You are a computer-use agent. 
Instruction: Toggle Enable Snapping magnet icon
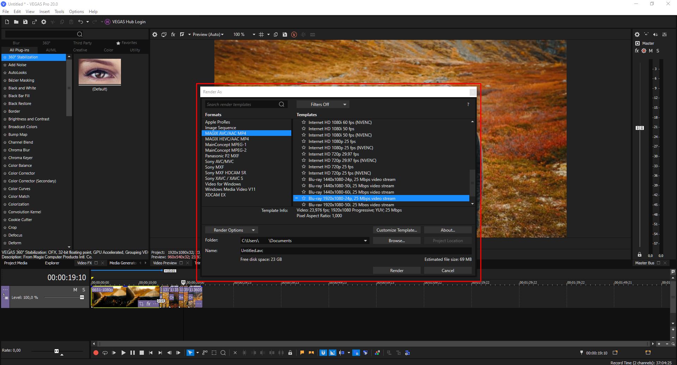[x=323, y=353]
